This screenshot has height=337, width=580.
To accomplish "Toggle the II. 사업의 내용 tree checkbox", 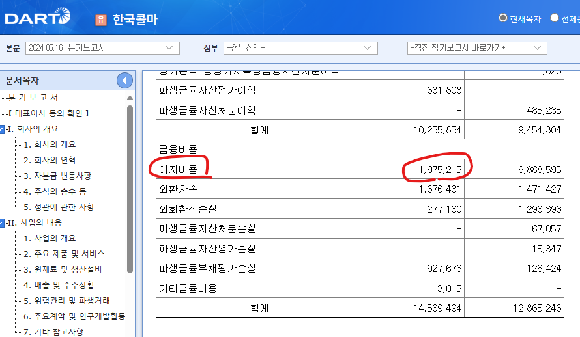I will pyautogui.click(x=2, y=223).
